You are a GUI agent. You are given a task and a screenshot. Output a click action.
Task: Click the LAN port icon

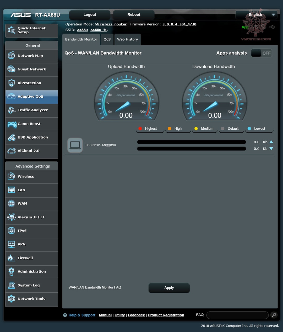click(x=11, y=190)
